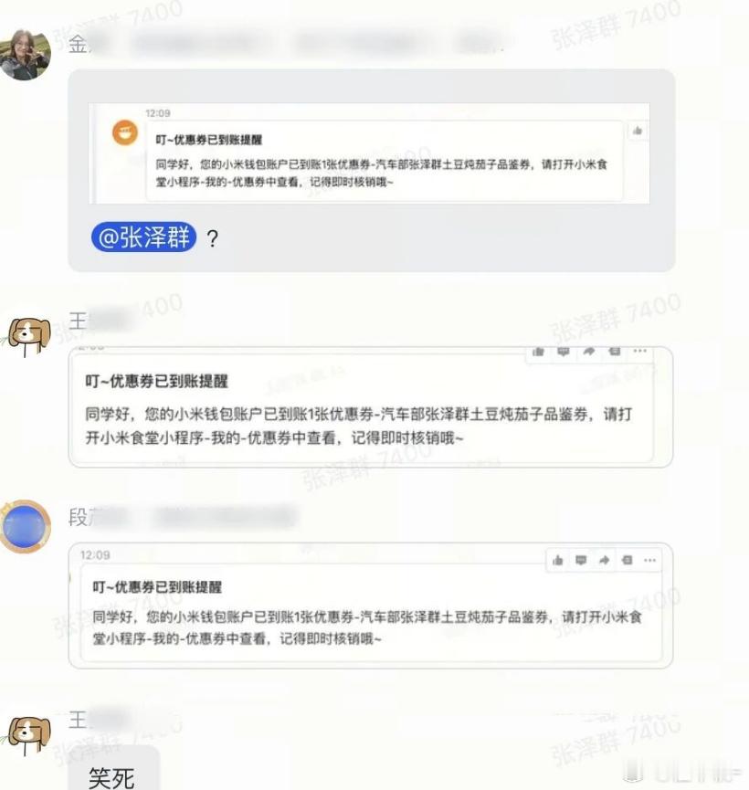Image resolution: width=749 pixels, height=790 pixels.
Task: Like the coupon card sent by 王
Action: pyautogui.click(x=538, y=352)
